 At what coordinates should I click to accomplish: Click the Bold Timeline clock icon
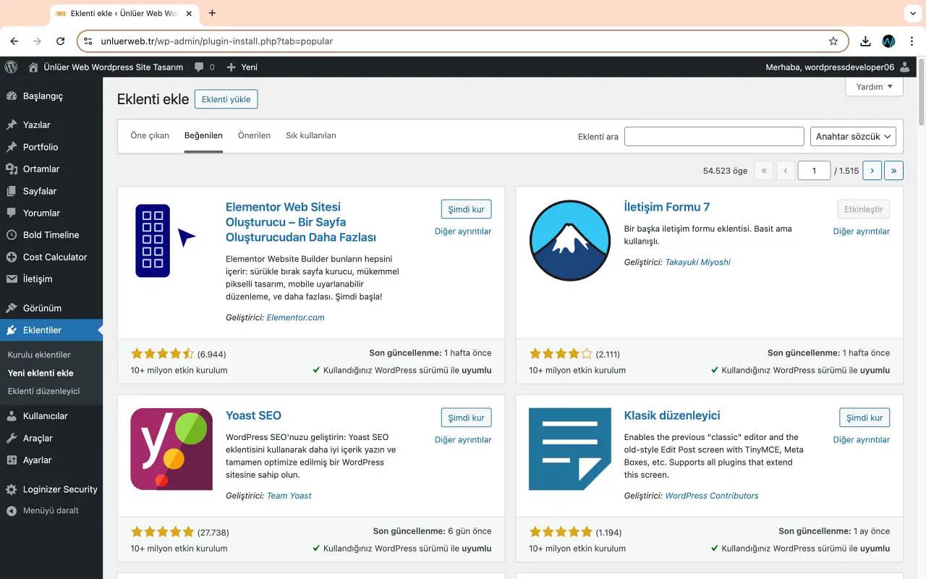click(x=11, y=234)
